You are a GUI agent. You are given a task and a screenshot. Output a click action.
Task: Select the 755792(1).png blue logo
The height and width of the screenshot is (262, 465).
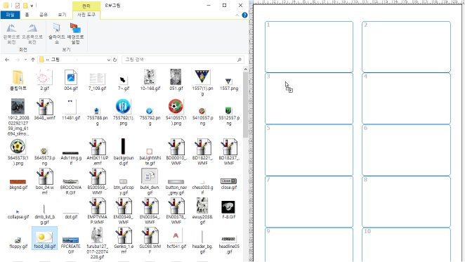pyautogui.click(x=124, y=112)
